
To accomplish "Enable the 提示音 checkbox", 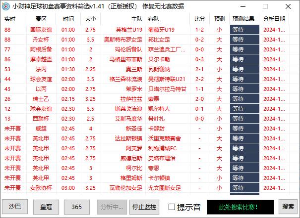I will 172,207.
